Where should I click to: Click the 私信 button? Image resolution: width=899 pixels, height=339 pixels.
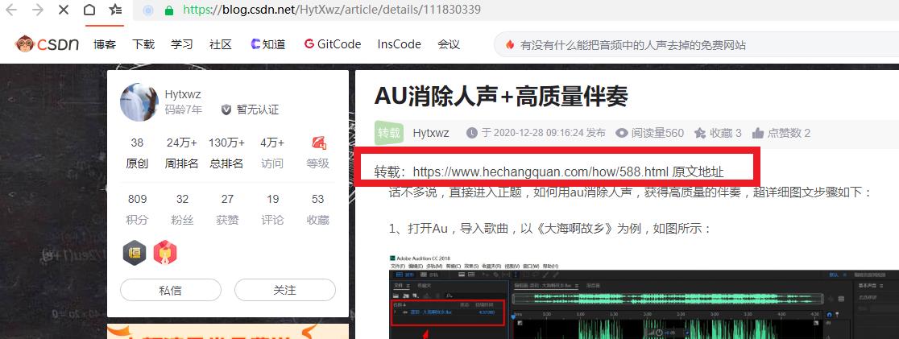[x=170, y=290]
